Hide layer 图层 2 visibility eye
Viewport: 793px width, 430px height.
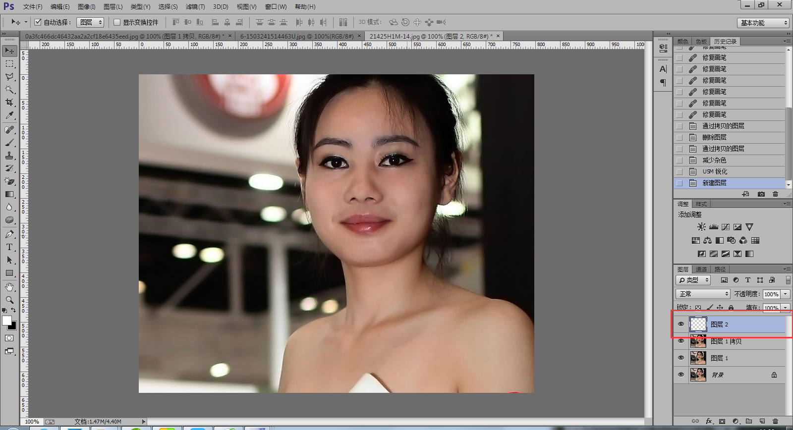coord(681,324)
